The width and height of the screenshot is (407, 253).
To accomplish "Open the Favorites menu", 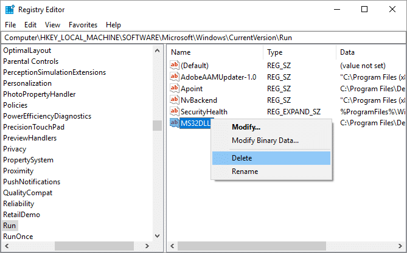I will 83,25.
